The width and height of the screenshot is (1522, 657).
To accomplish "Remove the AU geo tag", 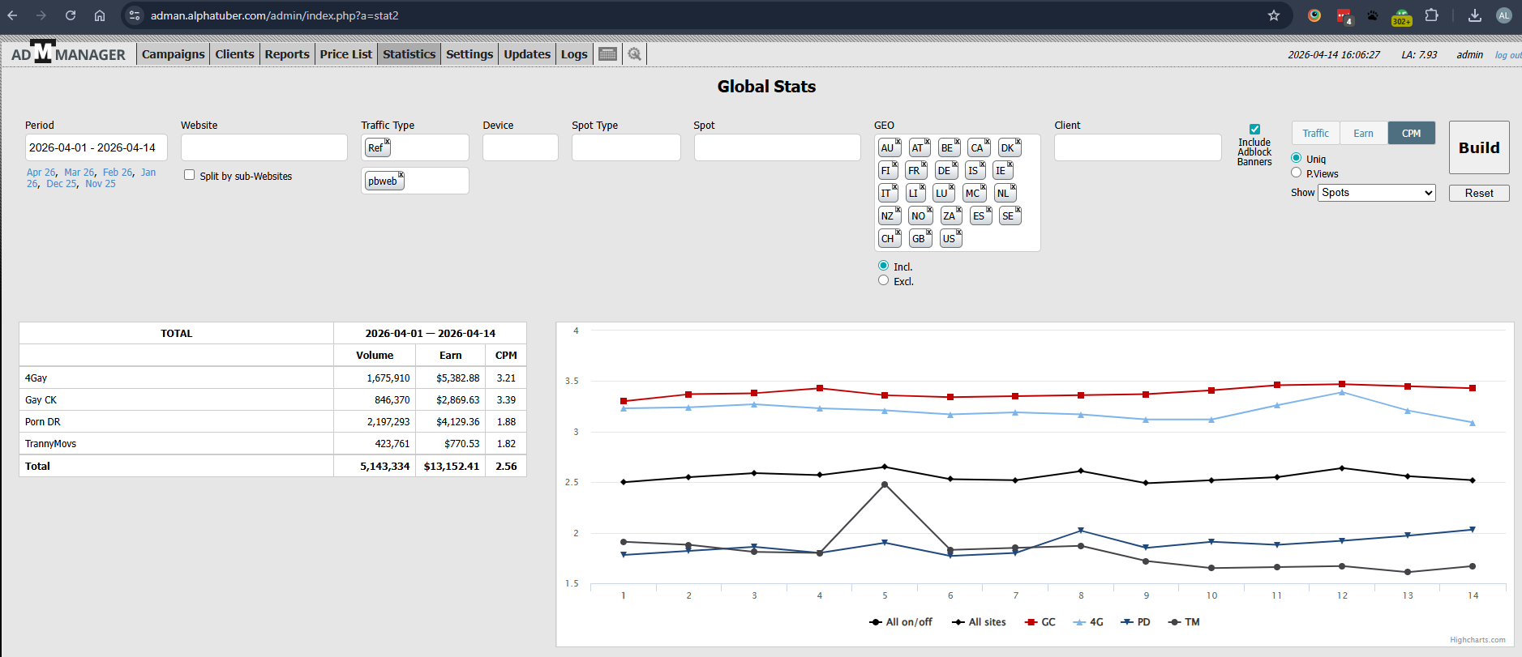I will click(898, 142).
